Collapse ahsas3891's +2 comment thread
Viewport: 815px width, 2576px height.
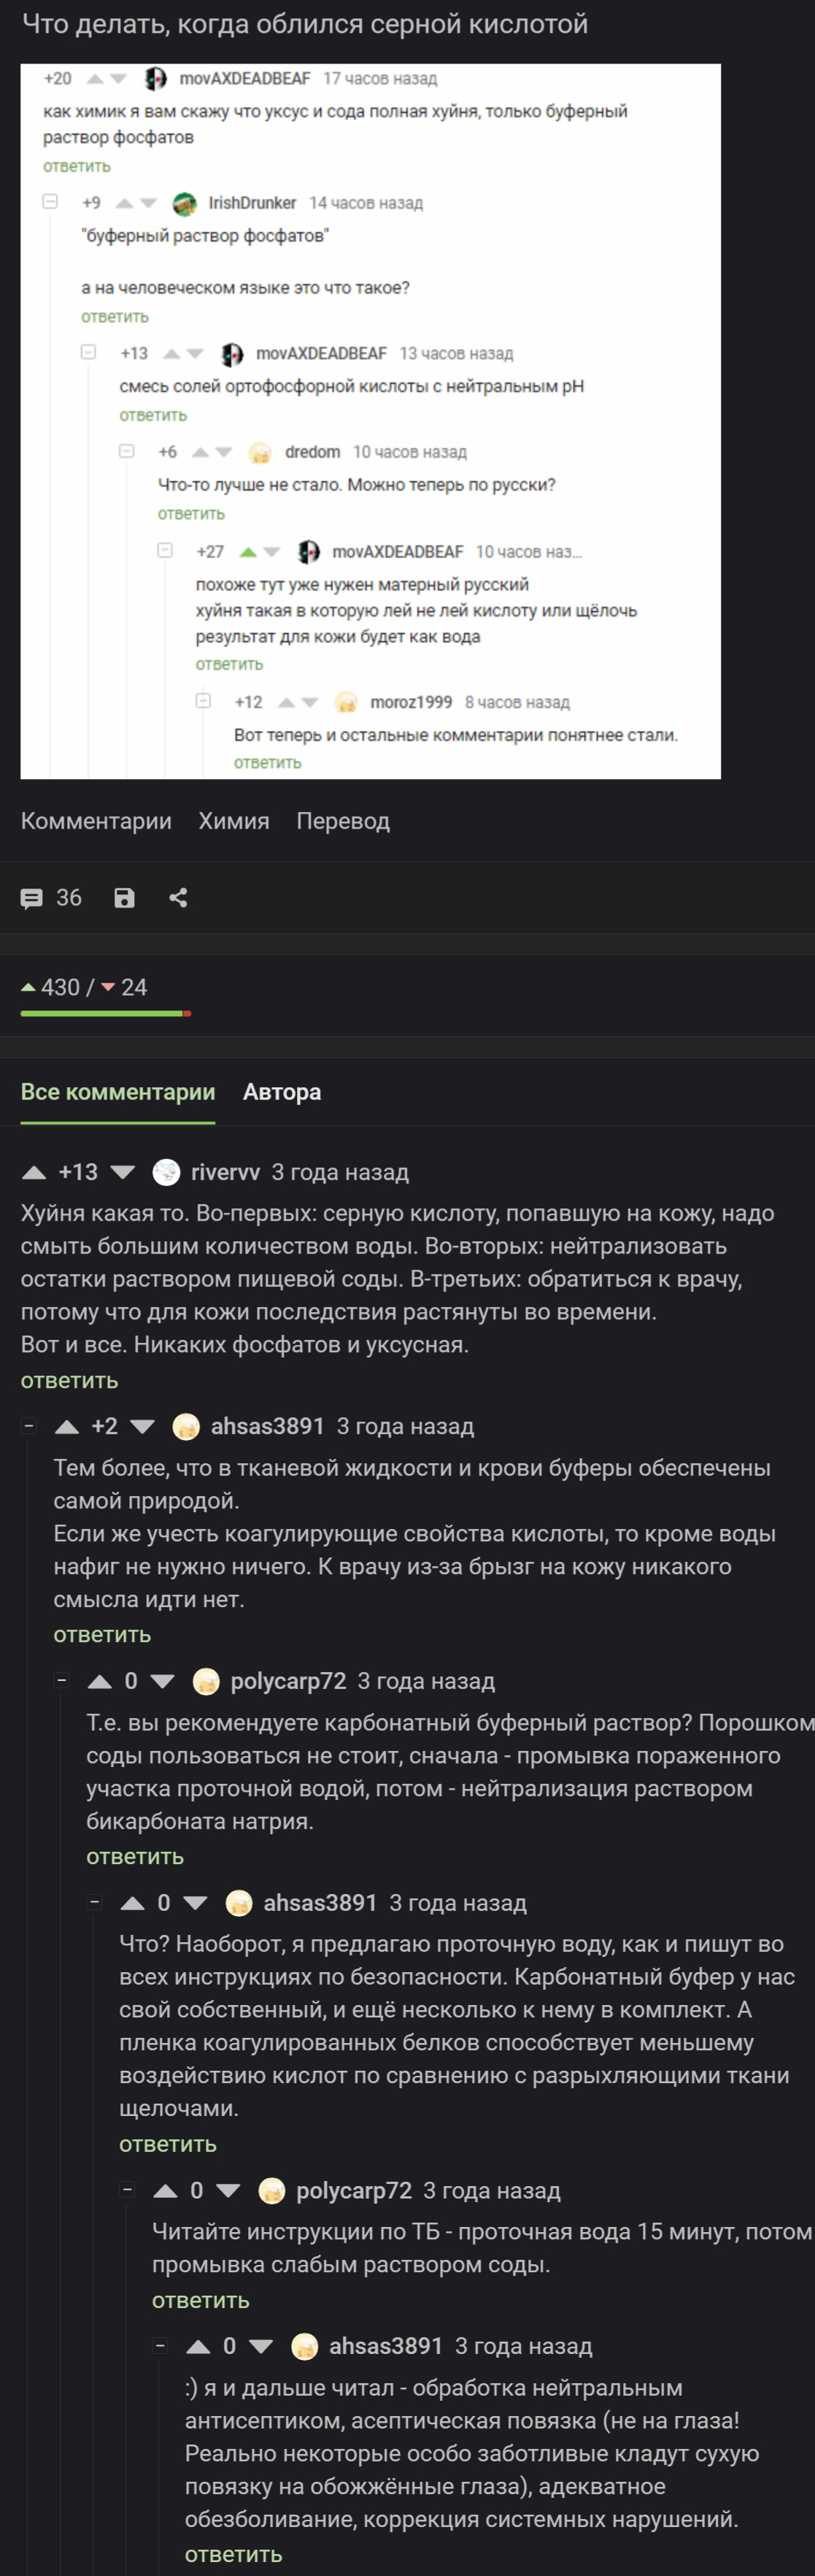29,1427
